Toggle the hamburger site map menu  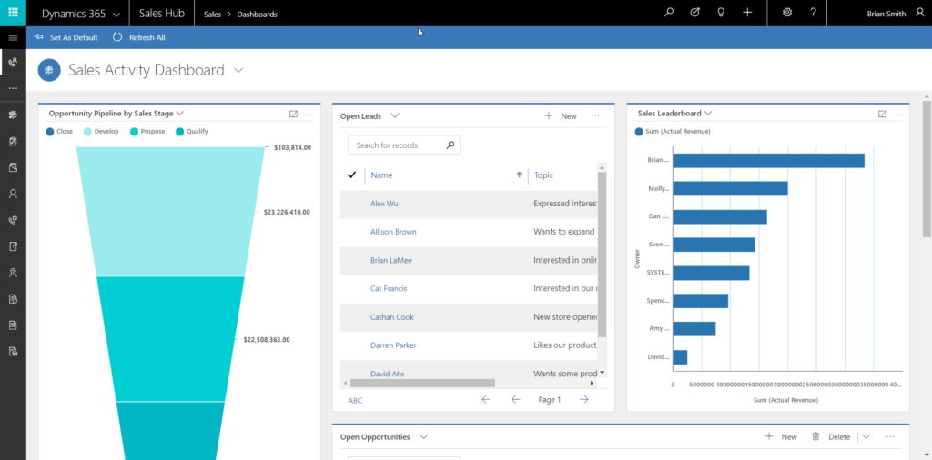point(13,38)
